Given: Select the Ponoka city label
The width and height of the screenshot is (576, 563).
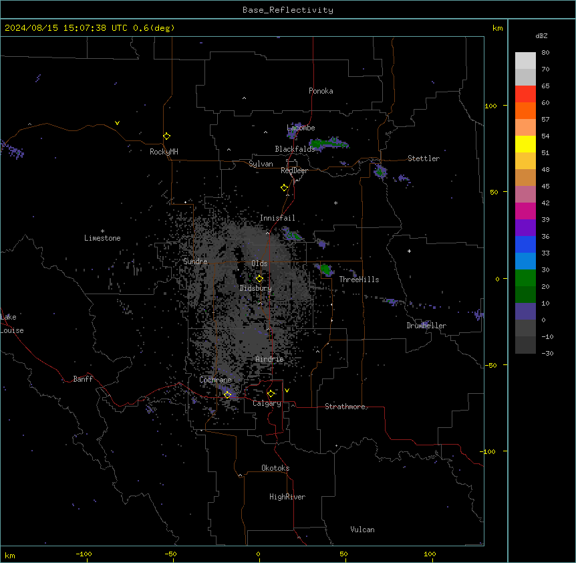Looking at the screenshot, I should coord(321,91).
